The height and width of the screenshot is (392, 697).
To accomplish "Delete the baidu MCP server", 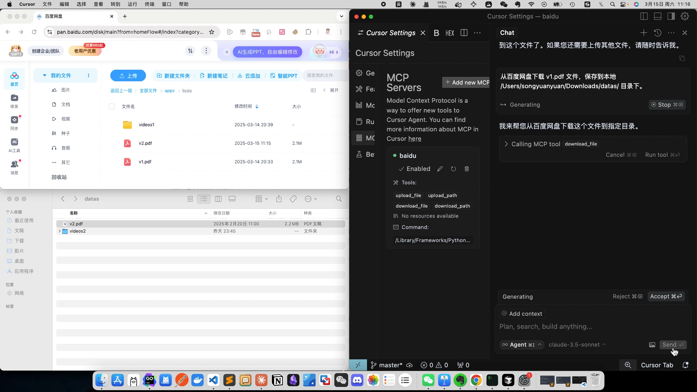I will [x=467, y=169].
